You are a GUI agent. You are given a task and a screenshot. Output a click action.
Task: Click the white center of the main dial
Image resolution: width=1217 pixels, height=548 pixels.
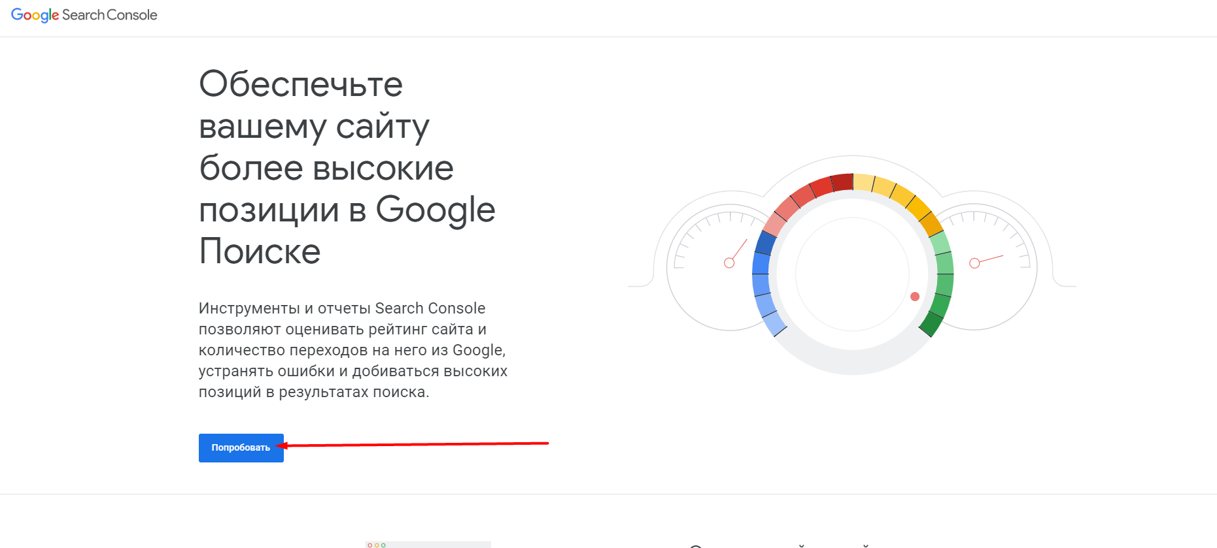point(851,274)
